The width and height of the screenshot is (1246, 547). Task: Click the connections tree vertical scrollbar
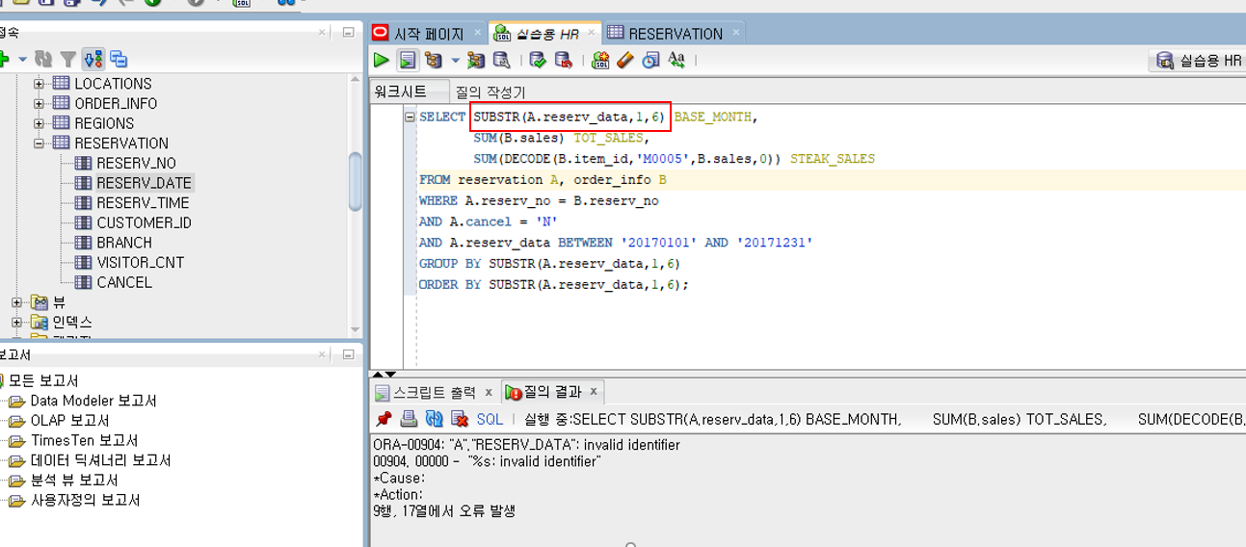pyautogui.click(x=356, y=181)
